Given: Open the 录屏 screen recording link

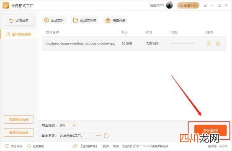Looking at the screenshot, I should tap(106, 146).
